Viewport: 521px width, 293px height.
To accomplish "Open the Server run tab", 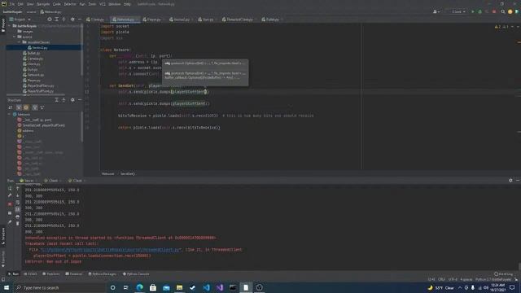I will [x=28, y=181].
